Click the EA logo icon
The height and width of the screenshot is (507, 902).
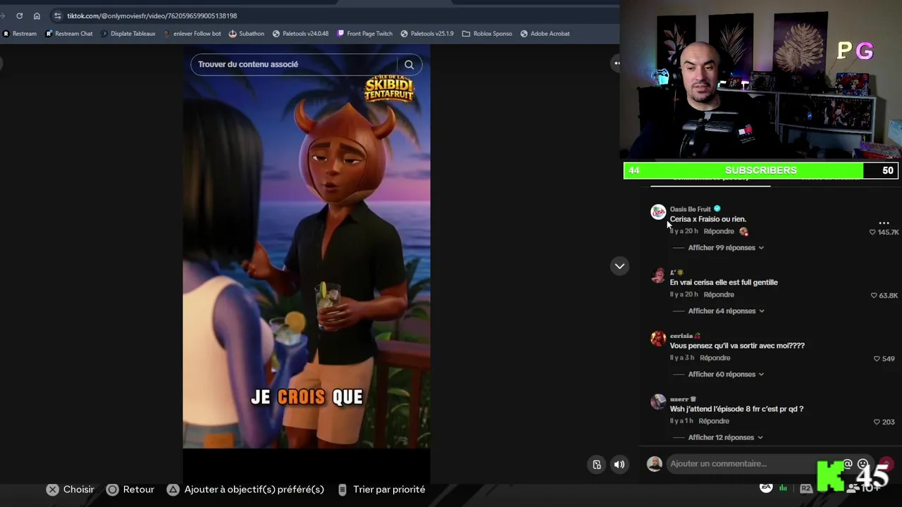(x=766, y=487)
